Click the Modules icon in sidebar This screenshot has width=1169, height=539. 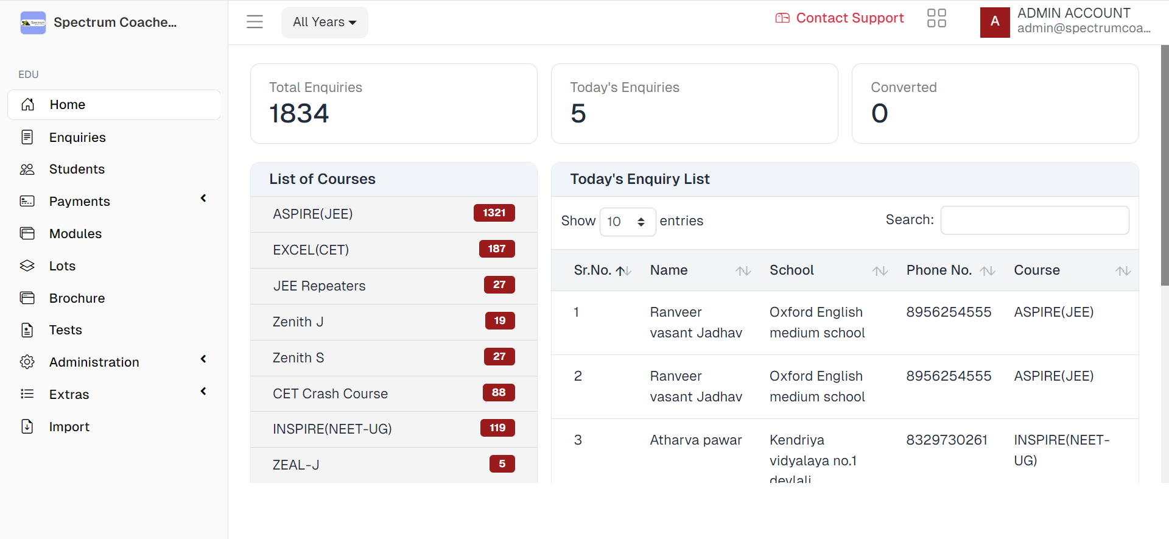coord(27,234)
